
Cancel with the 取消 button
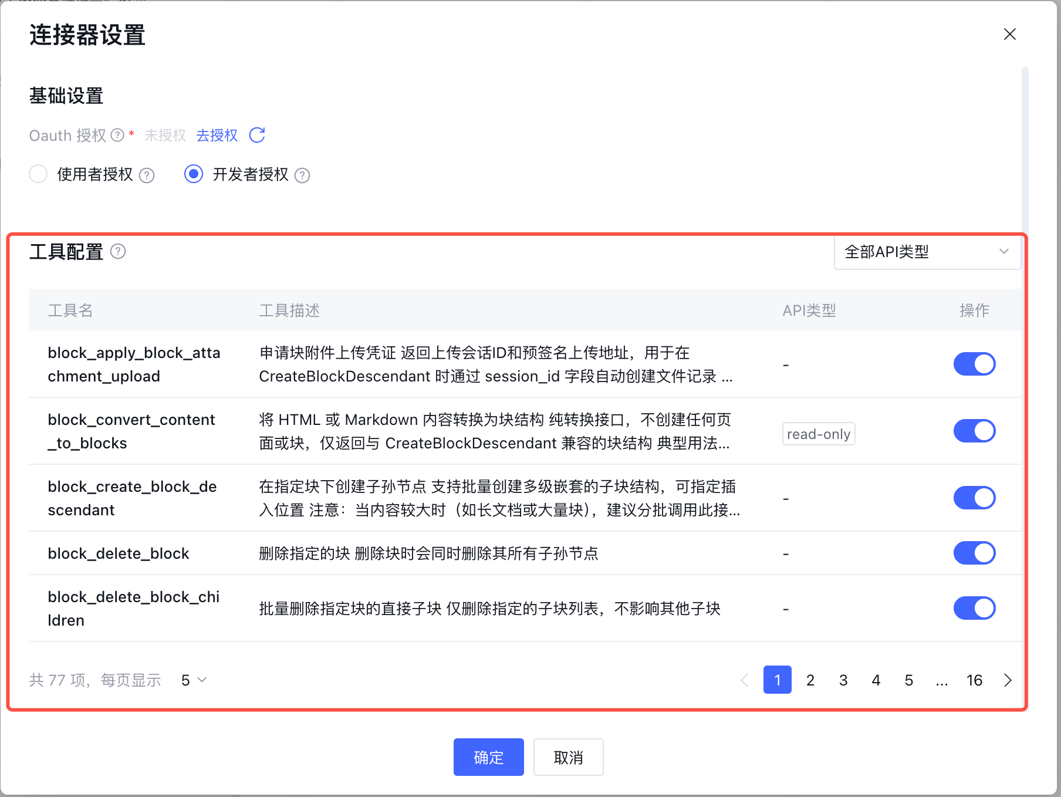tap(568, 757)
